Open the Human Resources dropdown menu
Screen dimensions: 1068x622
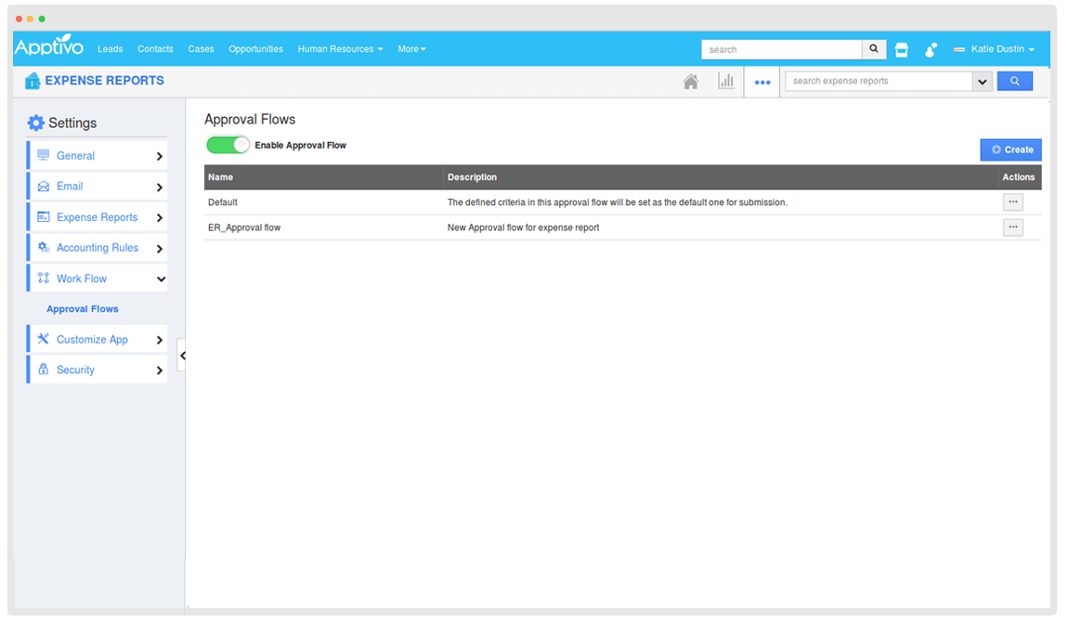coord(340,49)
